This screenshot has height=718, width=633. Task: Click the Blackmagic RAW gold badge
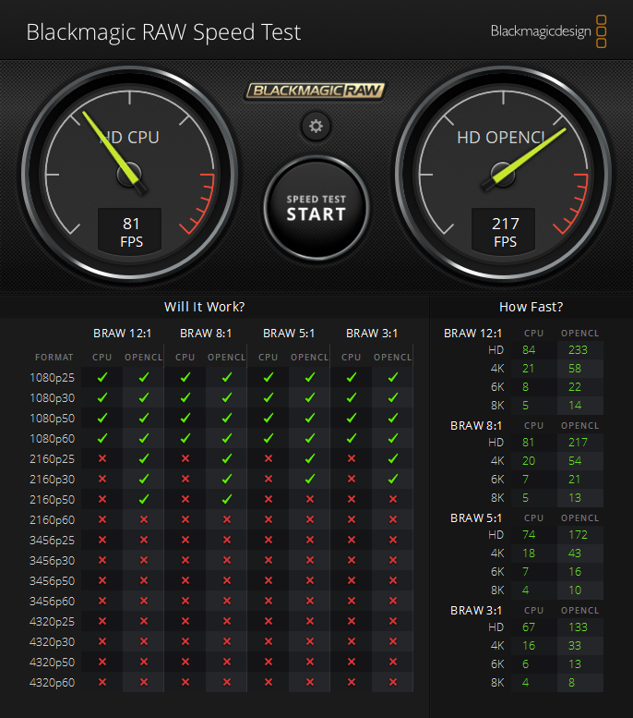(x=316, y=91)
